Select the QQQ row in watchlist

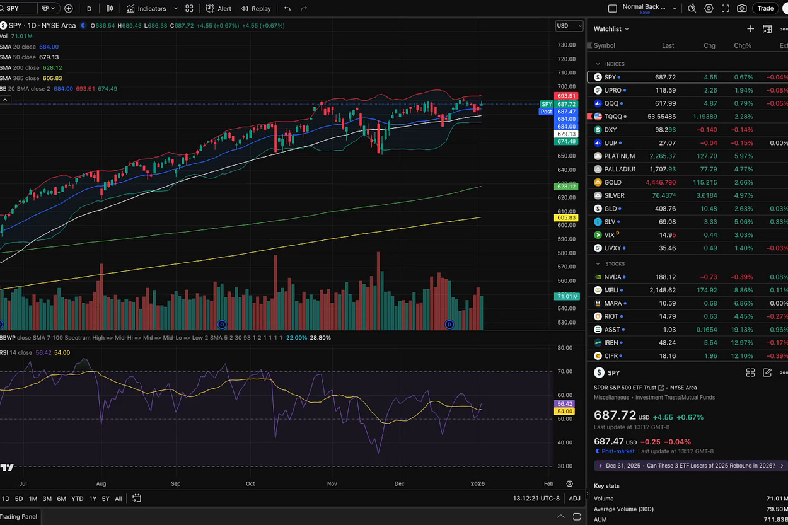pyautogui.click(x=687, y=103)
